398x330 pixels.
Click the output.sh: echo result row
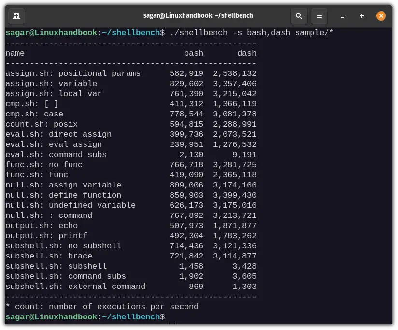click(130, 226)
